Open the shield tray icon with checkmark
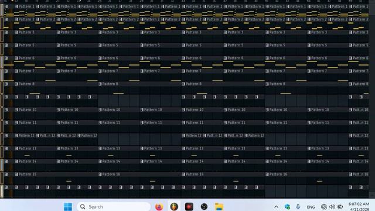The width and height of the screenshot is (375, 211). pyautogui.click(x=287, y=207)
